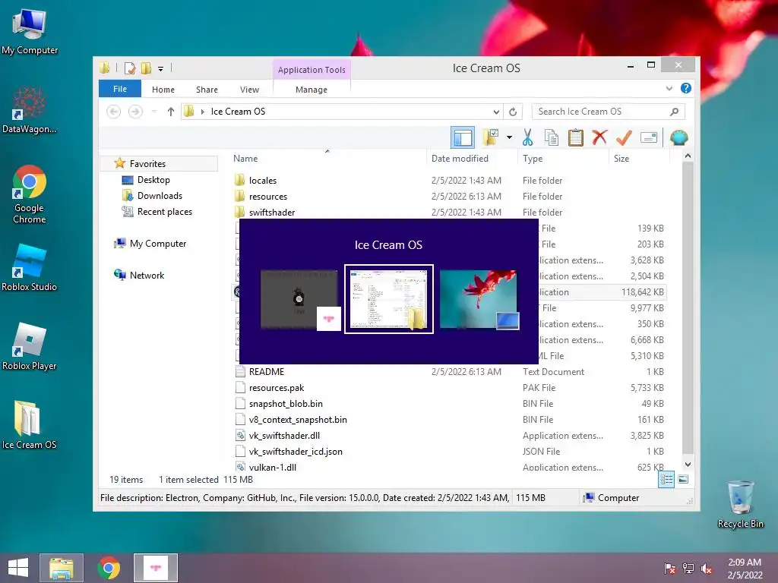This screenshot has height=583, width=778.
Task: Select Network in the navigation pane
Action: coord(147,275)
